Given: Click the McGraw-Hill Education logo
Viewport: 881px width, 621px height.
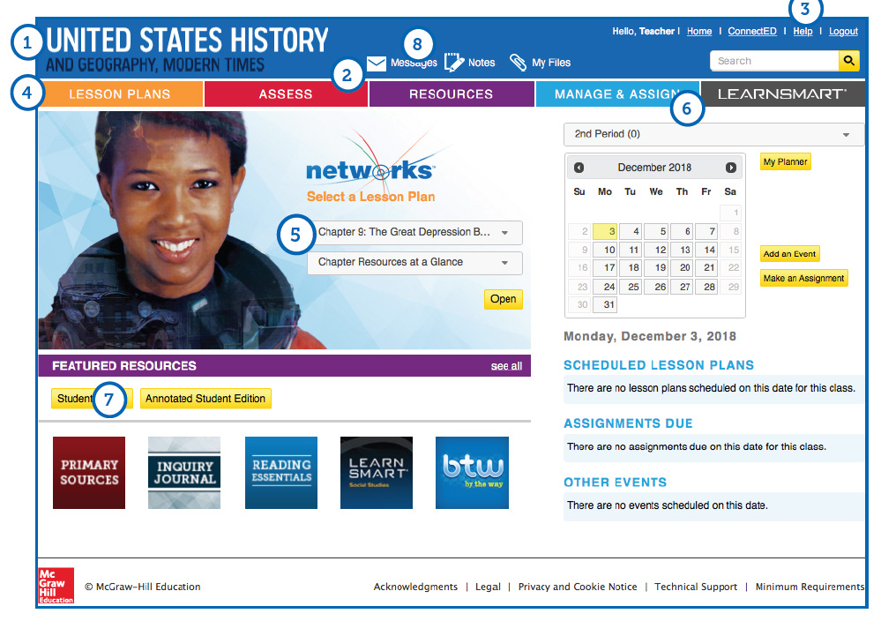Looking at the screenshot, I should coord(56,586).
